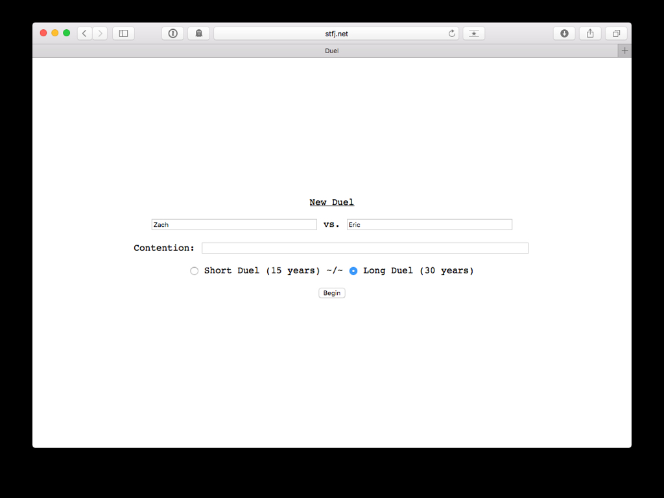Select the Long Duel (30 years) option
The width and height of the screenshot is (664, 498).
click(353, 271)
